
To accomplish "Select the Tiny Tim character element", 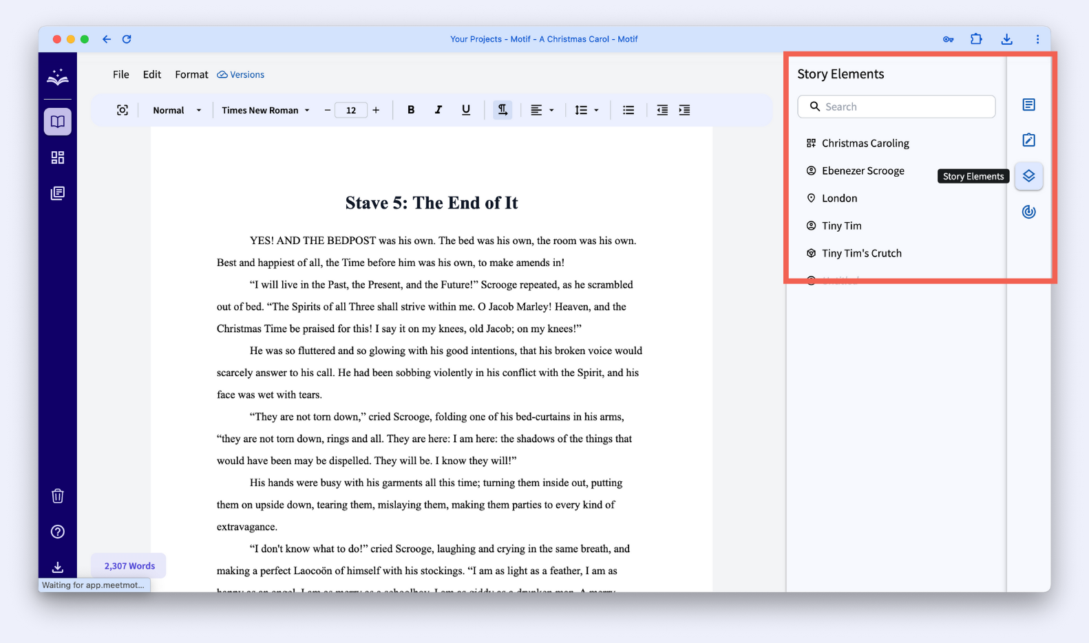I will click(x=834, y=226).
